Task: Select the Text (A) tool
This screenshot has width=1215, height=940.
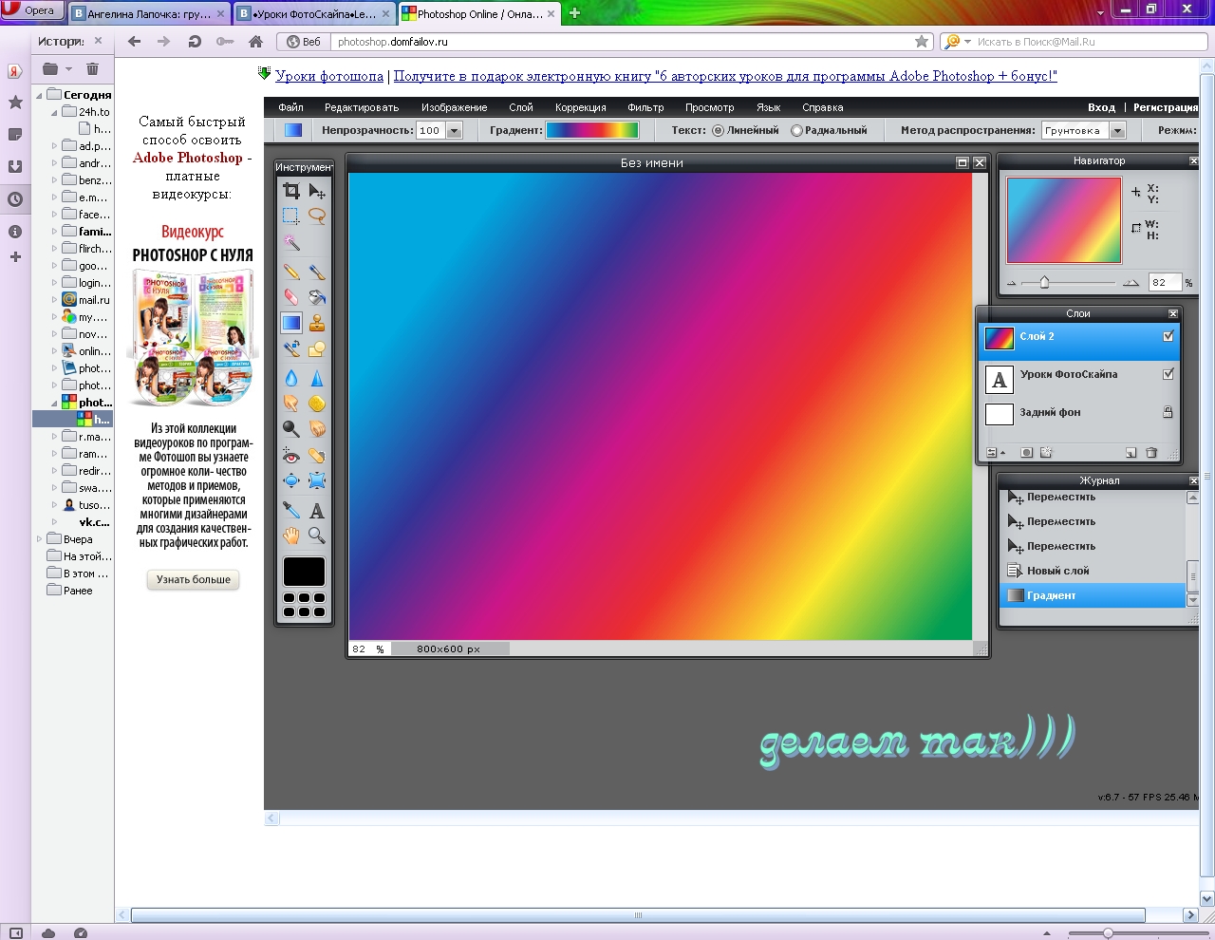Action: tap(317, 511)
